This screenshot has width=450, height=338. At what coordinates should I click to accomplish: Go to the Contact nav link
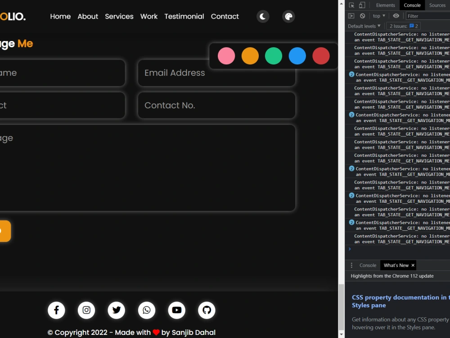[225, 16]
